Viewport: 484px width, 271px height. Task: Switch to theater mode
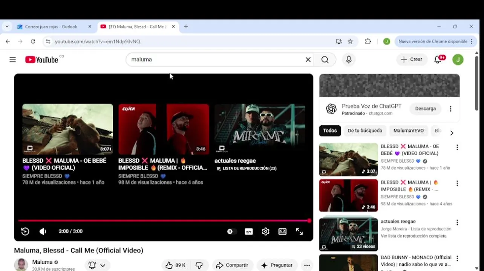pos(282,231)
